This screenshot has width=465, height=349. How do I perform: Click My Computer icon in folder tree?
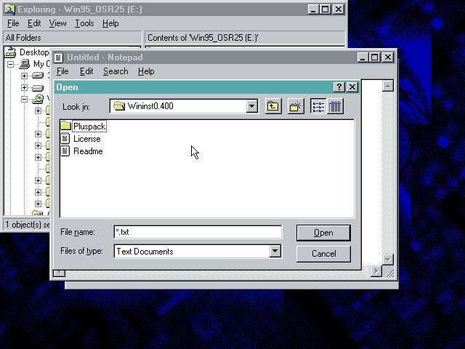coord(24,64)
